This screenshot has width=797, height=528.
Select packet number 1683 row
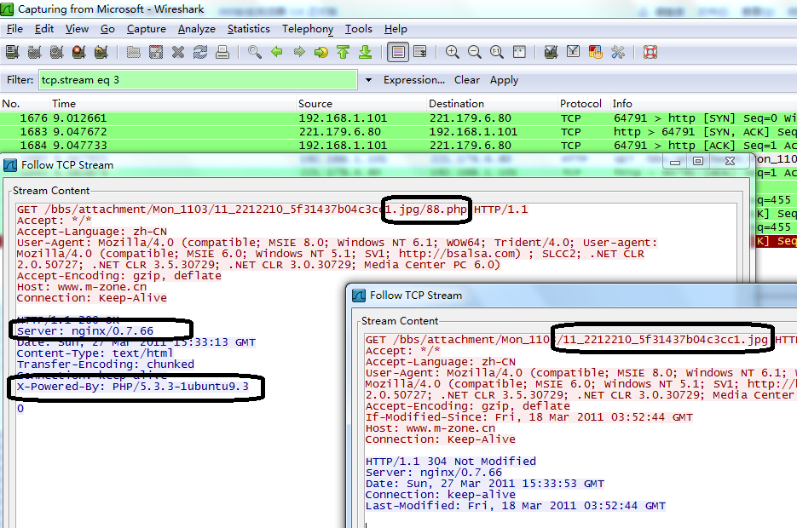tap(399, 132)
